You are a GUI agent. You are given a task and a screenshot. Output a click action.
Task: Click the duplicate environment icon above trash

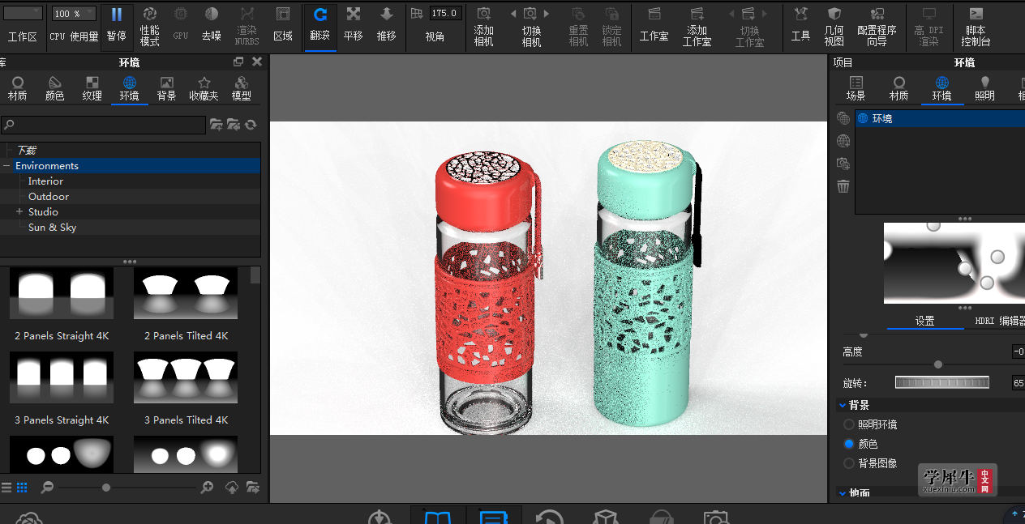pyautogui.click(x=843, y=164)
